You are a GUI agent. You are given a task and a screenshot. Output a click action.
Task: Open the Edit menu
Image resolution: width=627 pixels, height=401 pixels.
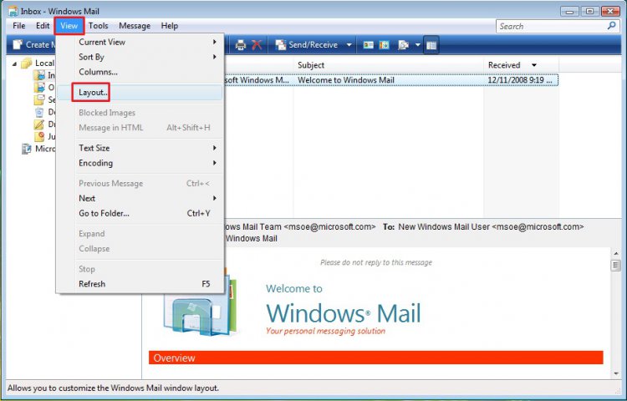pyautogui.click(x=43, y=26)
